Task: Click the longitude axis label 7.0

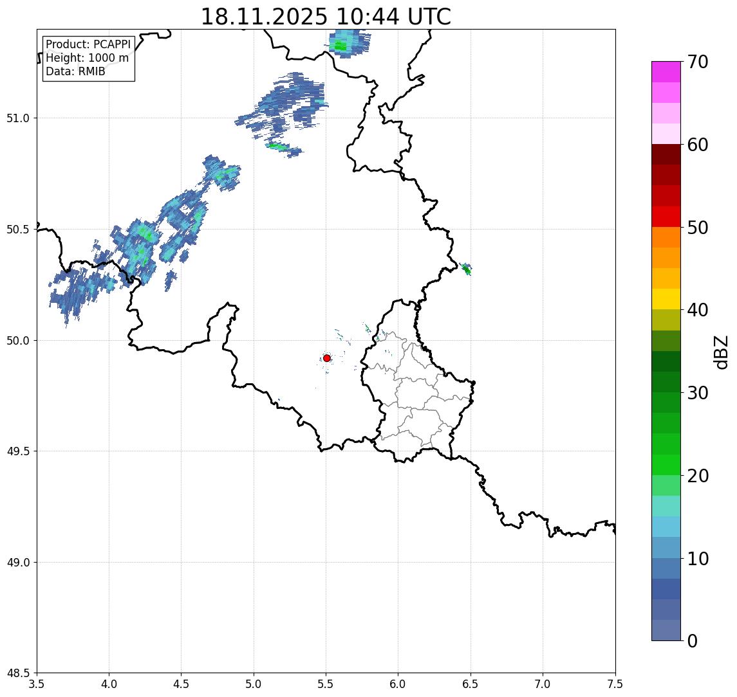Action: (x=543, y=684)
